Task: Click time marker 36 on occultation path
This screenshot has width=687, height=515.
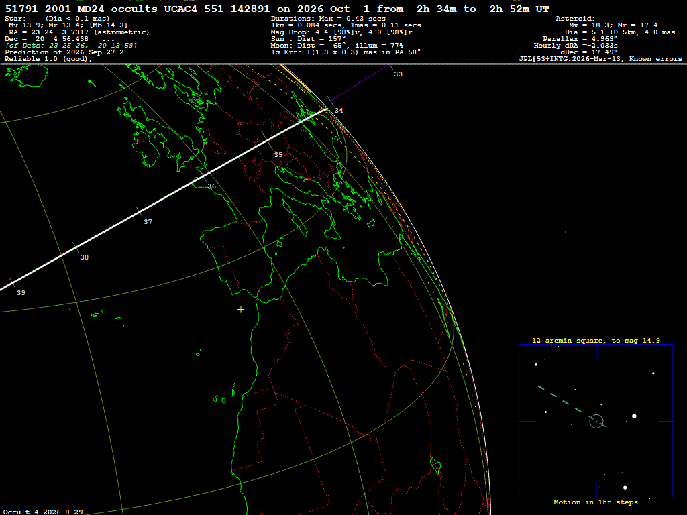Action: pos(211,186)
